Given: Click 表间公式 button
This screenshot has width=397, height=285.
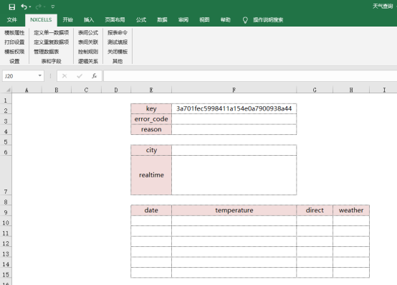Looking at the screenshot, I should click(88, 33).
